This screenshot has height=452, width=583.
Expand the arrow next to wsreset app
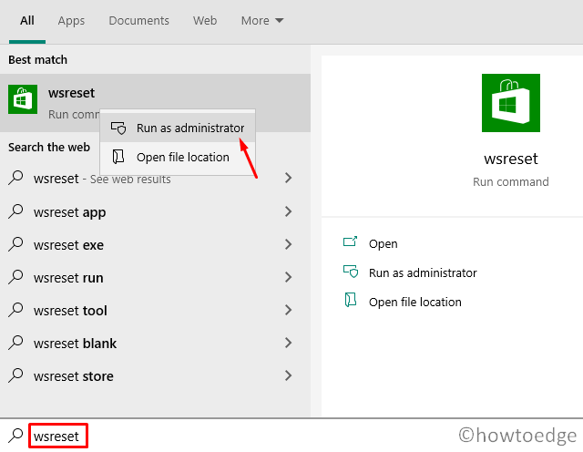288,212
